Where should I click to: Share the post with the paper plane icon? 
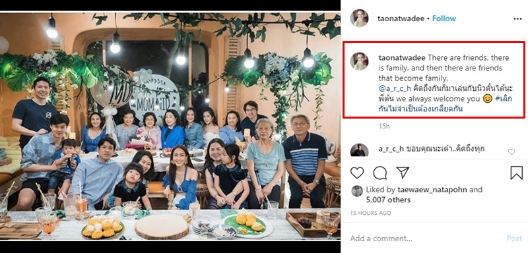click(x=403, y=173)
